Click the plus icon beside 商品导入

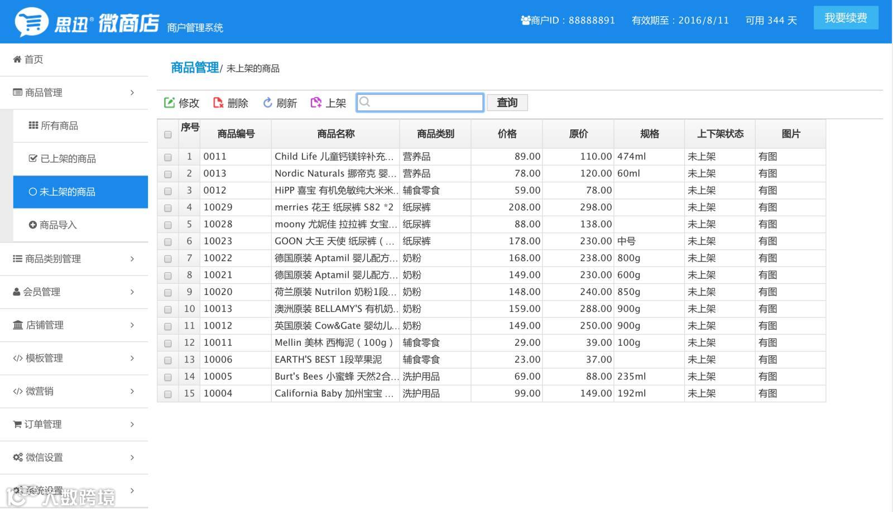[x=32, y=225]
